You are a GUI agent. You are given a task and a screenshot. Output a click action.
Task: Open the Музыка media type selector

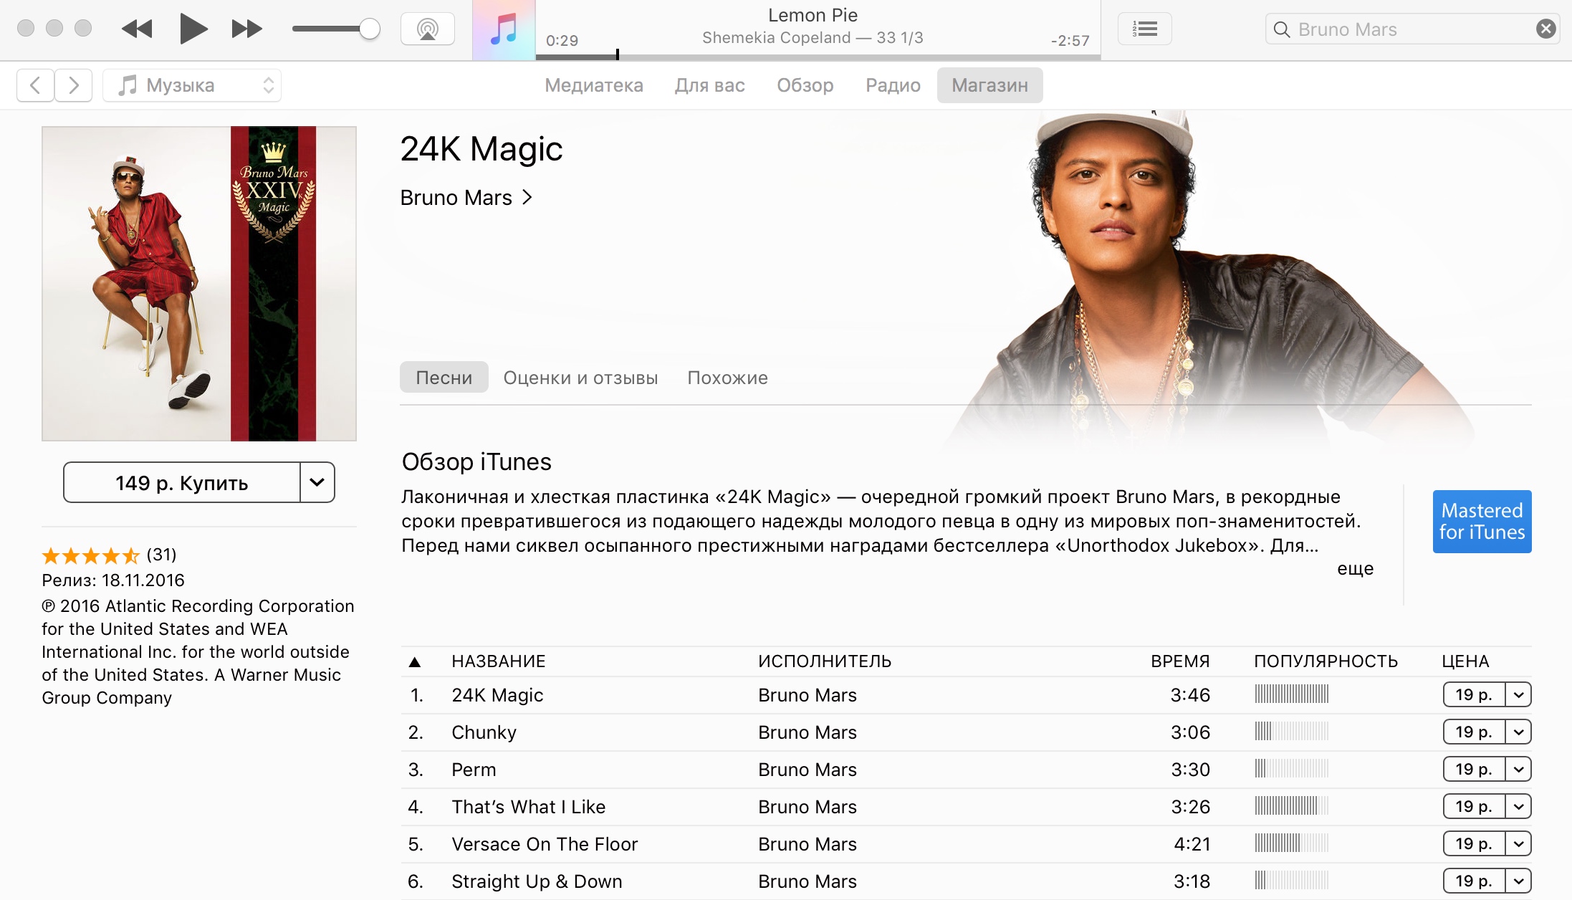pyautogui.click(x=192, y=85)
